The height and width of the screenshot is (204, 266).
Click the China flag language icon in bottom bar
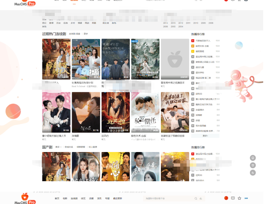tap(226, 198)
